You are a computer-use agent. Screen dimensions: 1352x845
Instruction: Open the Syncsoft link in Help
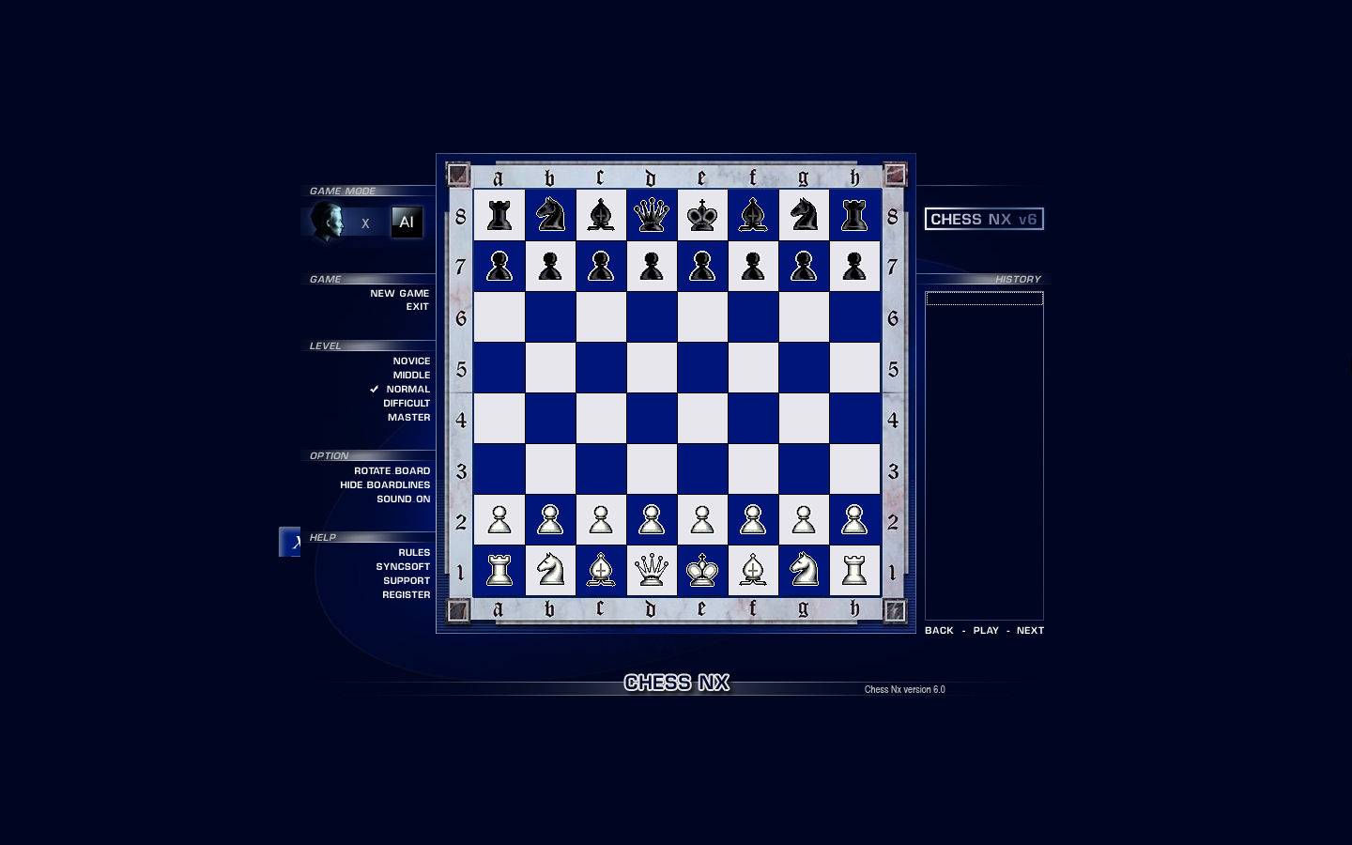[403, 566]
